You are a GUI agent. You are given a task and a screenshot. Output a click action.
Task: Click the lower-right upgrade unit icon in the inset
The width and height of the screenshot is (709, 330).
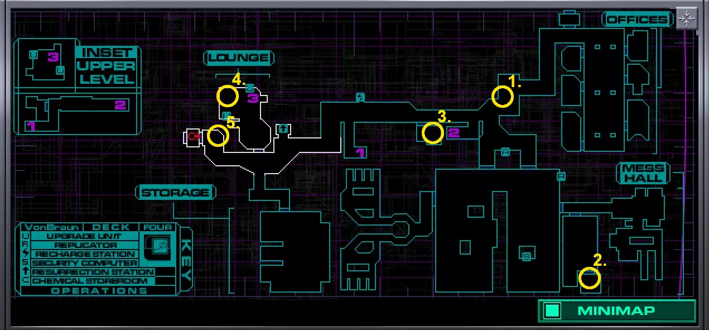click(x=61, y=70)
